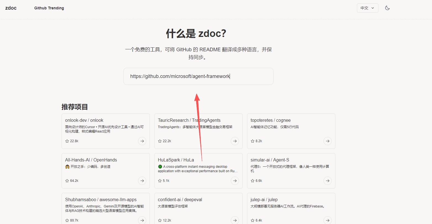
Task: Open Shubhamsaboo / awesome-llm-apps project title
Action: pos(101,200)
